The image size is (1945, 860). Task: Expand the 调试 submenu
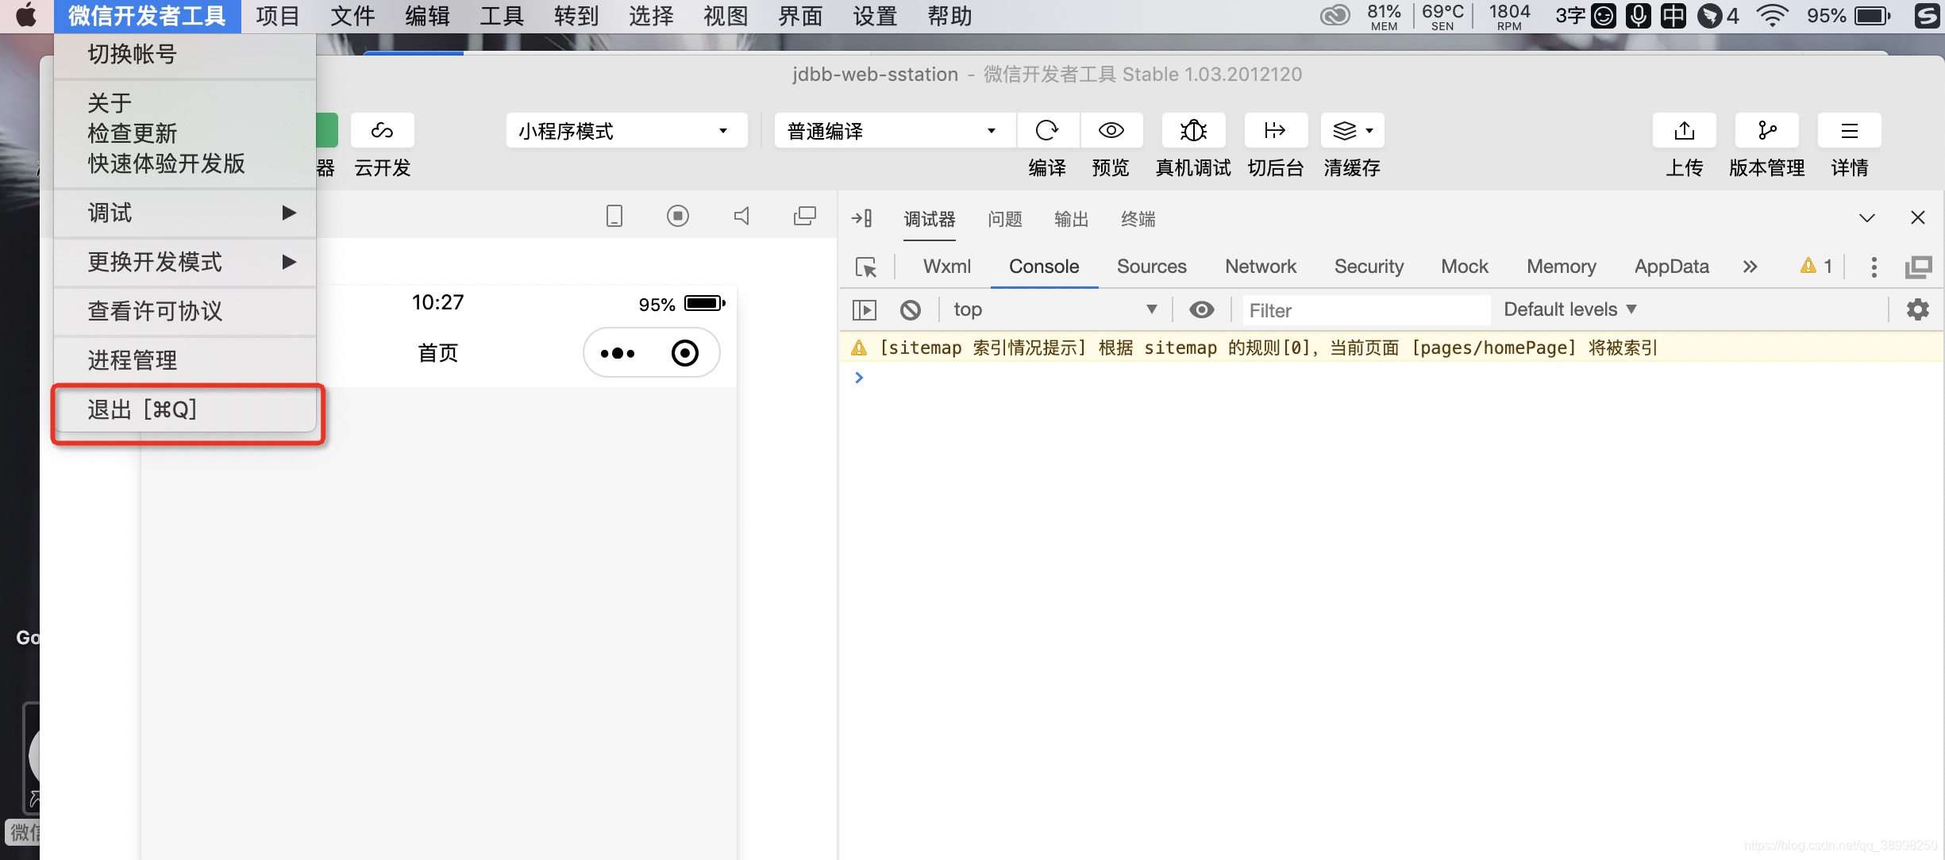(185, 213)
